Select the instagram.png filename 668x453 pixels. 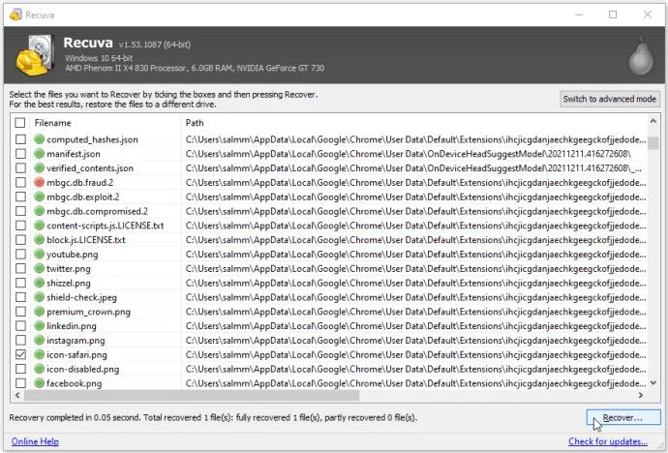coord(76,341)
